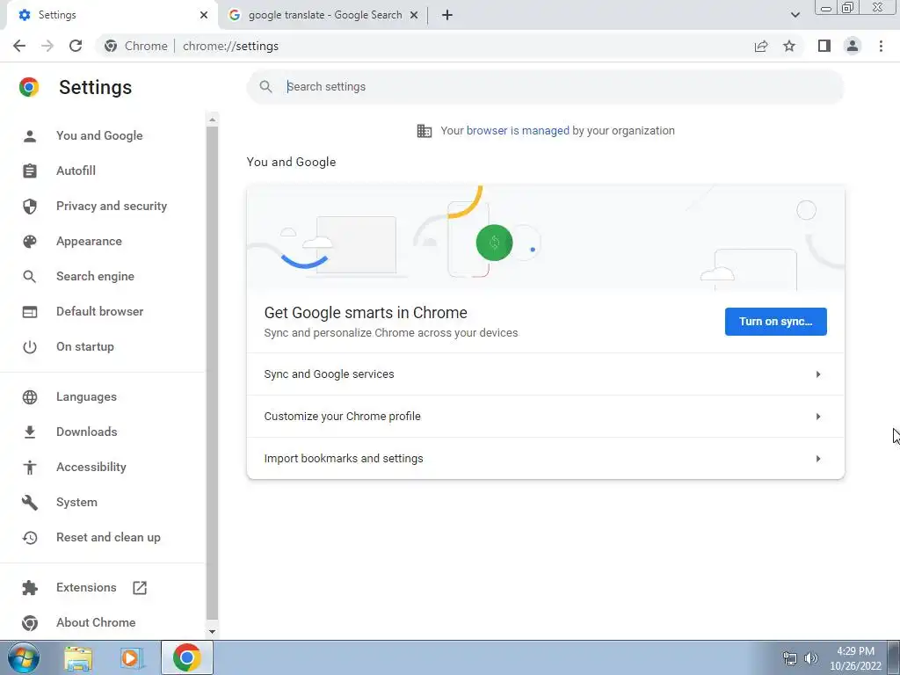The height and width of the screenshot is (675, 900).
Task: Click the share page icon in address bar
Action: 761,46
